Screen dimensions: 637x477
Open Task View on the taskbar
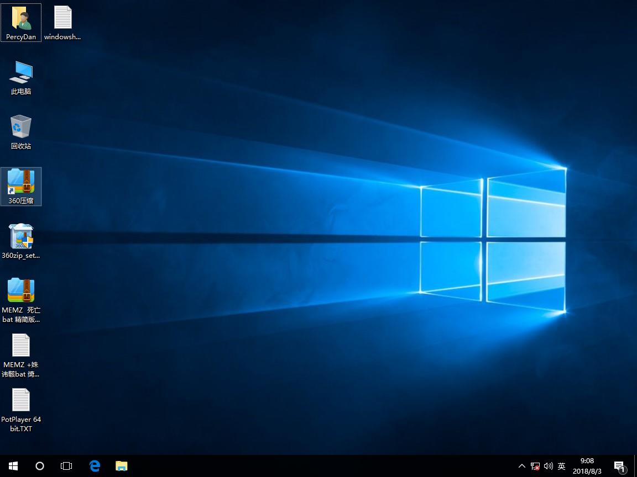(x=66, y=466)
